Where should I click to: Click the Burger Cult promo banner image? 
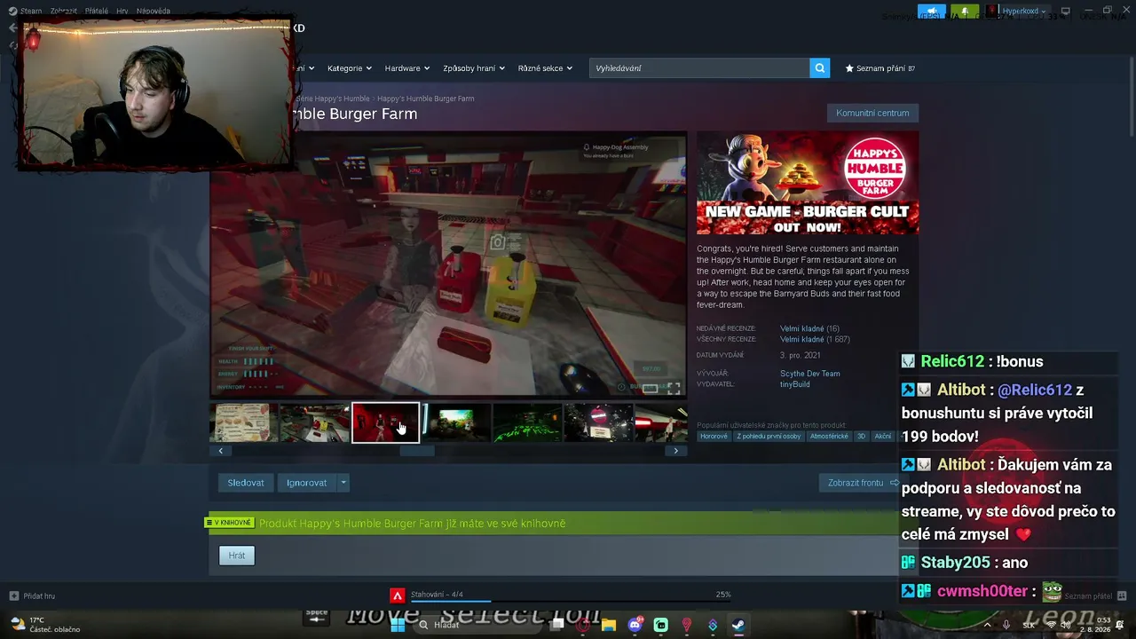point(808,184)
